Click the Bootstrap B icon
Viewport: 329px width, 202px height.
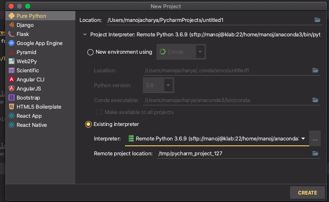pyautogui.click(x=12, y=97)
